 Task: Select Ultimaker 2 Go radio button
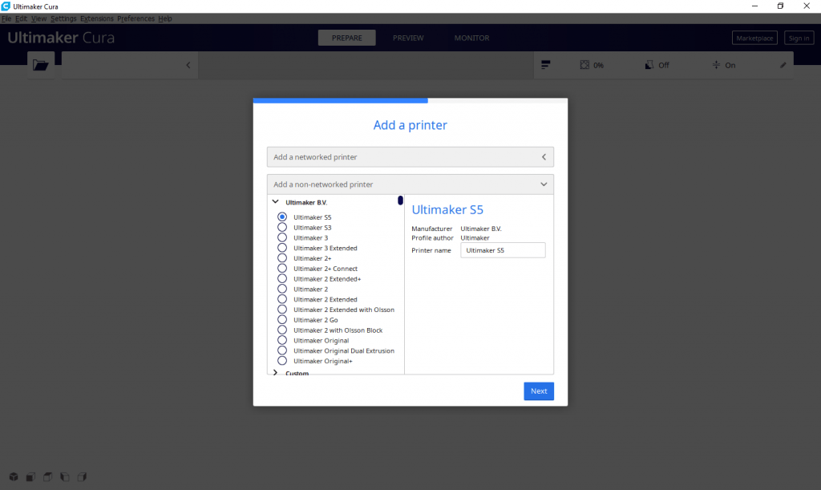(x=282, y=320)
